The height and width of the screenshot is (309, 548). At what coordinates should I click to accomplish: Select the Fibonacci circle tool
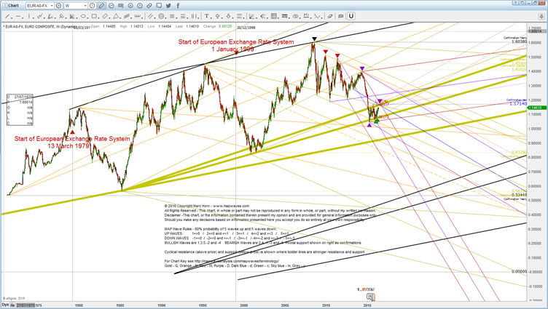coord(162,16)
